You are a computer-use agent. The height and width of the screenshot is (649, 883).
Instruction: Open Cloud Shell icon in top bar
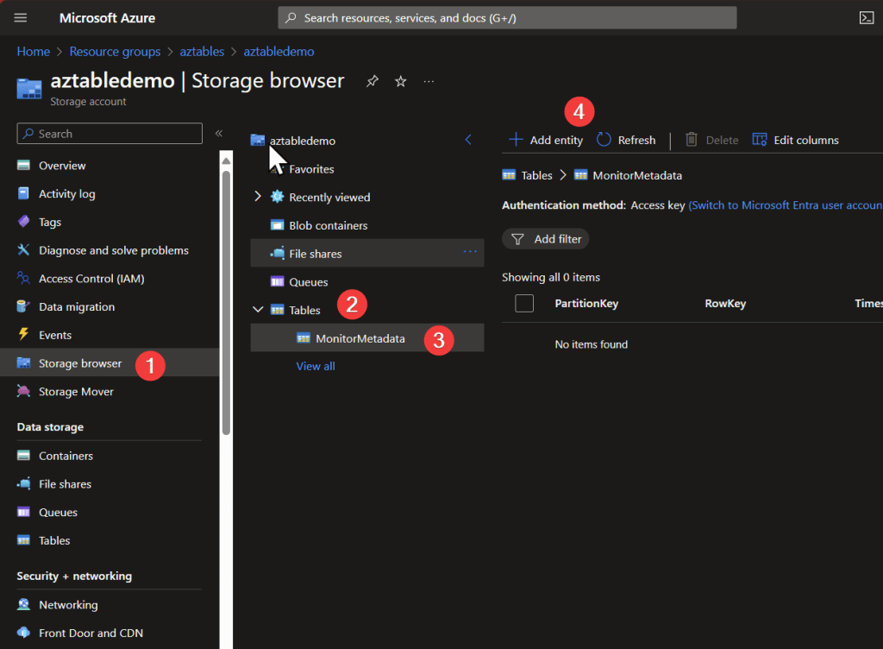click(x=866, y=17)
